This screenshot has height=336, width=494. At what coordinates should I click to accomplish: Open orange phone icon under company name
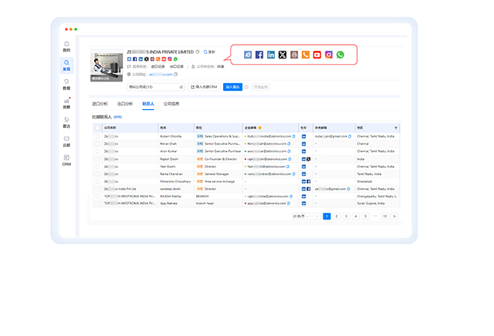click(158, 59)
